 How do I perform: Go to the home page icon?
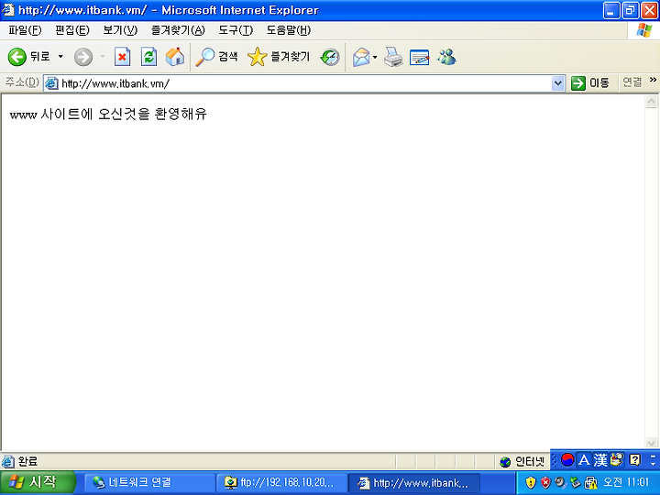click(x=175, y=57)
